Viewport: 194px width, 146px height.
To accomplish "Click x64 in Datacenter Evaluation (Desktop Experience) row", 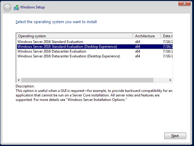I will point(138,56).
